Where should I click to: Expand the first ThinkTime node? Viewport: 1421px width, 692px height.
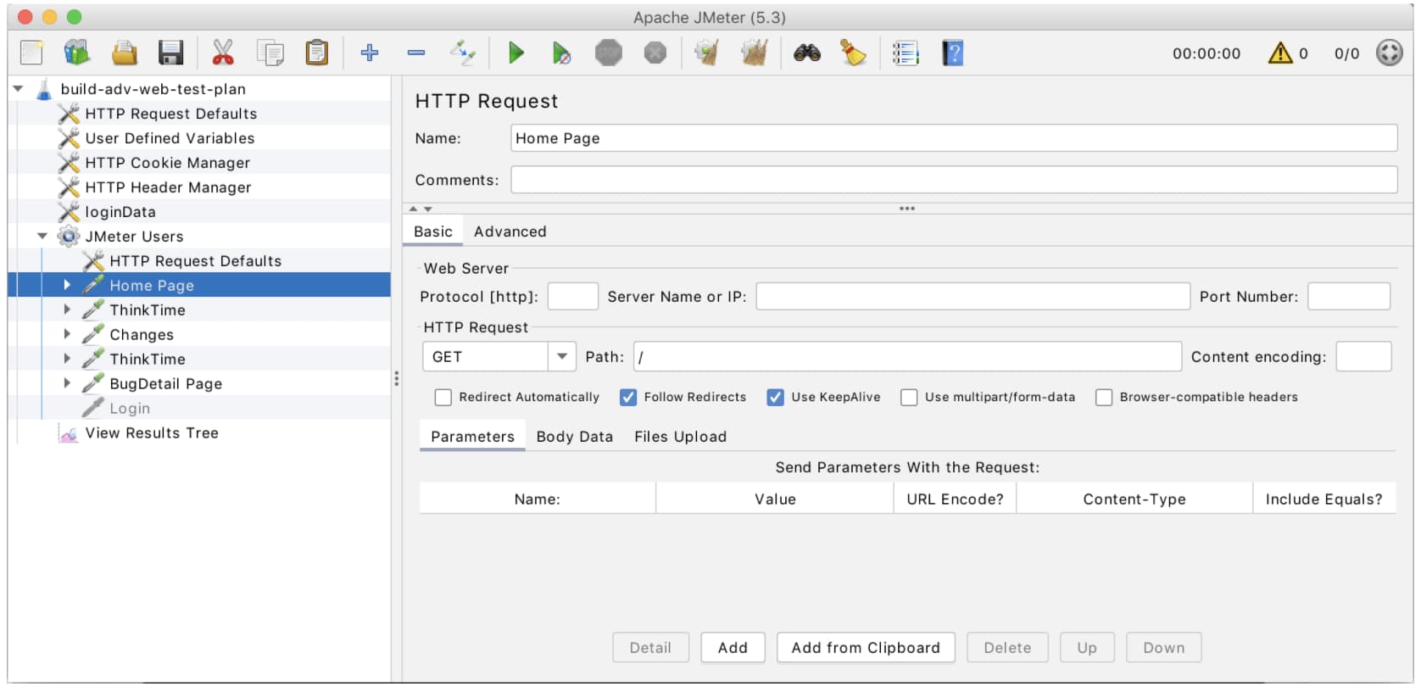[x=67, y=310]
